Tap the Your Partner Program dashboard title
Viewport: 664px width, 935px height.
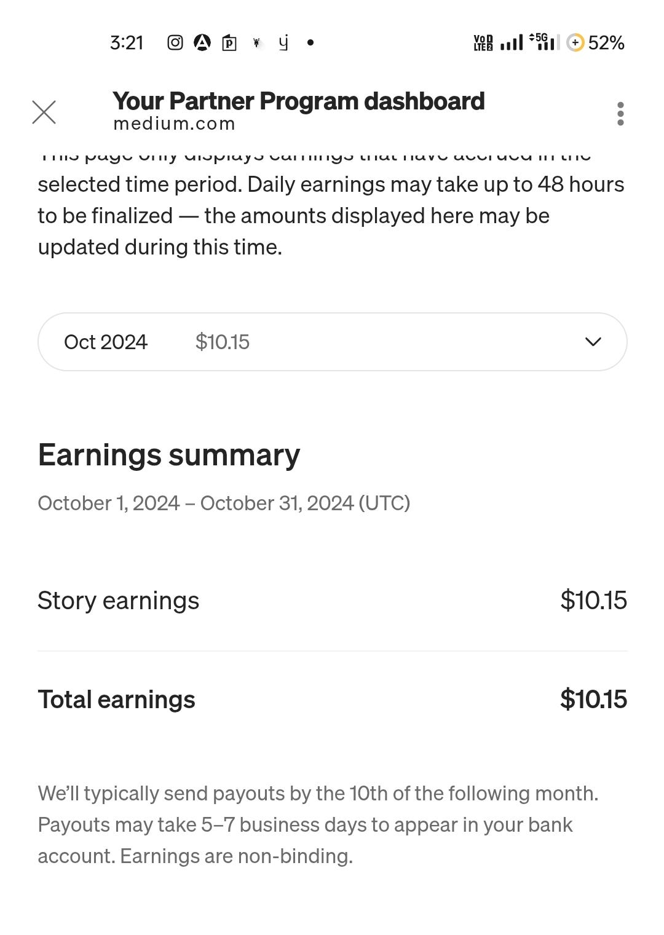pyautogui.click(x=299, y=101)
